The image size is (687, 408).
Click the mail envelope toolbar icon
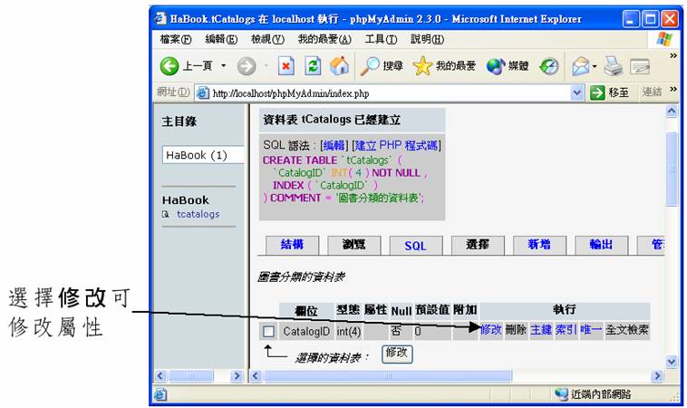[x=581, y=66]
